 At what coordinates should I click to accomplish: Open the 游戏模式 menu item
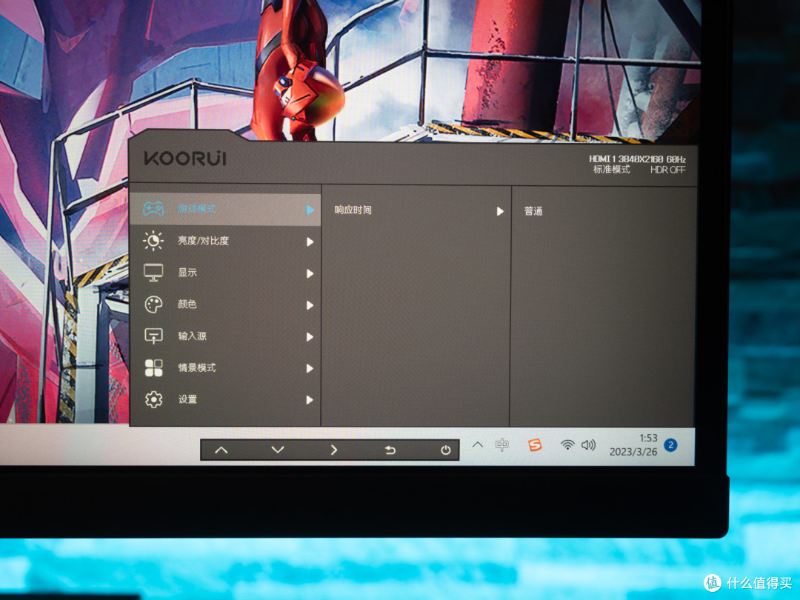pos(225,209)
